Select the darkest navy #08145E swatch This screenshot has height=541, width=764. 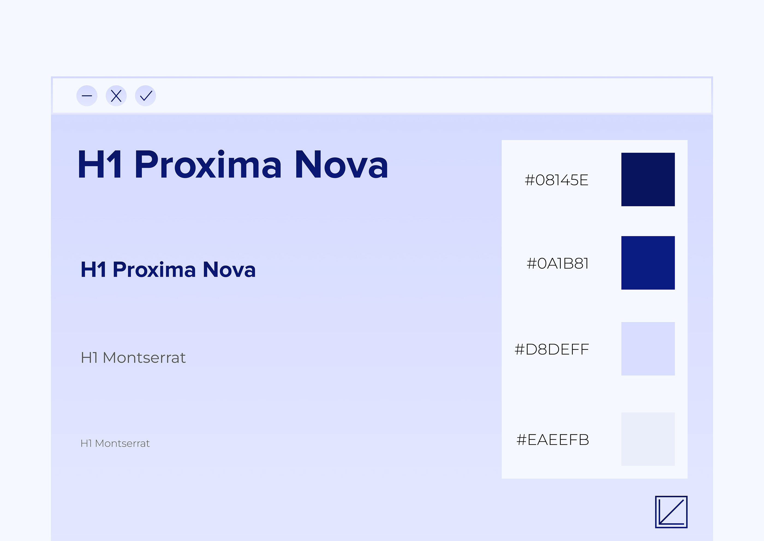pyautogui.click(x=648, y=180)
